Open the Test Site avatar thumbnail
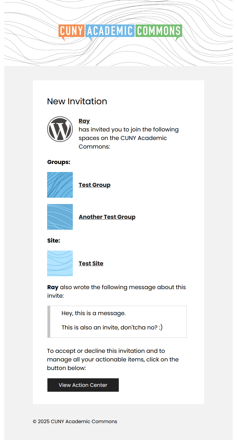 (60, 263)
